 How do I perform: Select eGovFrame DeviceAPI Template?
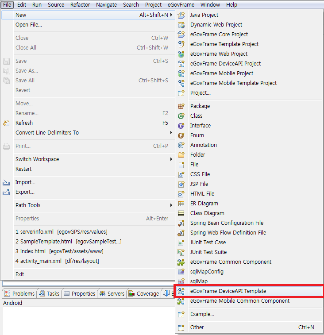[249, 291]
